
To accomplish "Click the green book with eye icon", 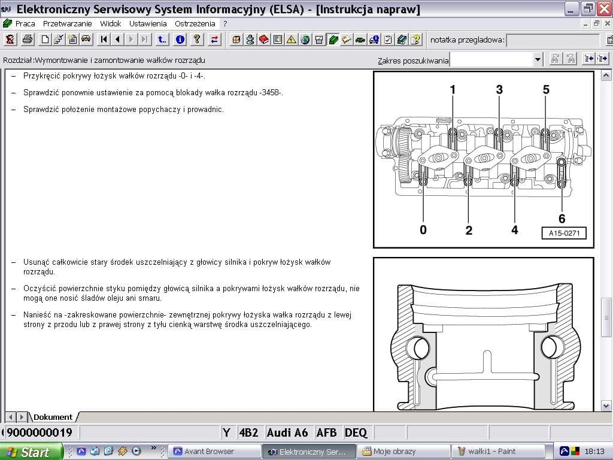I will click(x=402, y=39).
